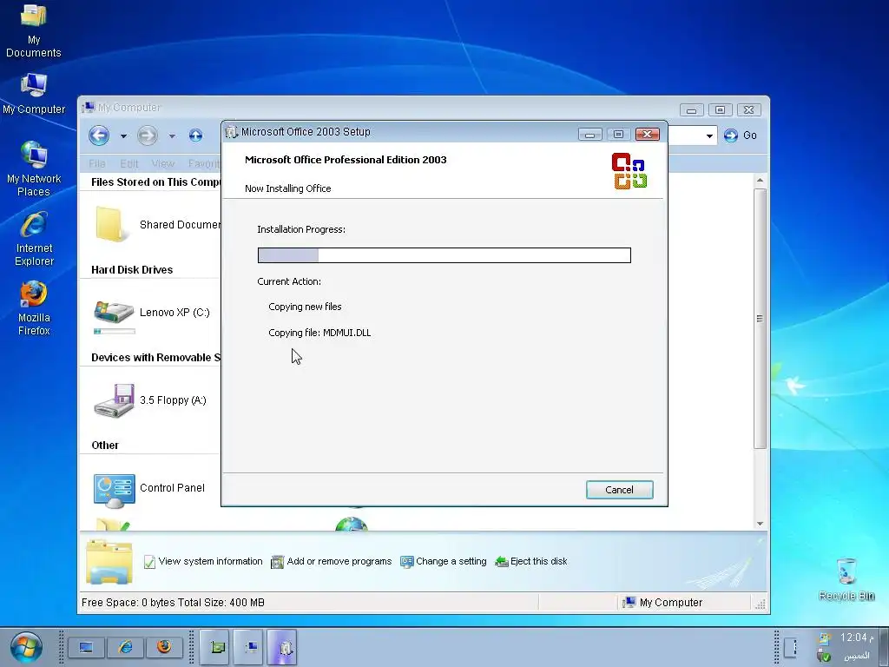Click the Go button in My Computer
Image resolution: width=889 pixels, height=667 pixels.
pos(740,135)
